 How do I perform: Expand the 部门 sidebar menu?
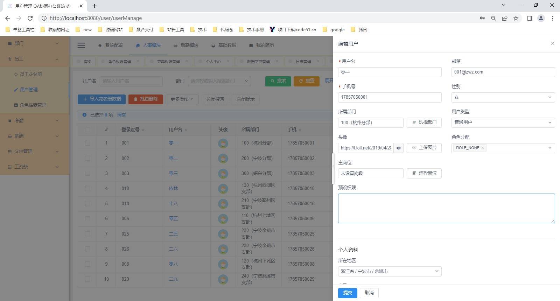click(x=35, y=43)
